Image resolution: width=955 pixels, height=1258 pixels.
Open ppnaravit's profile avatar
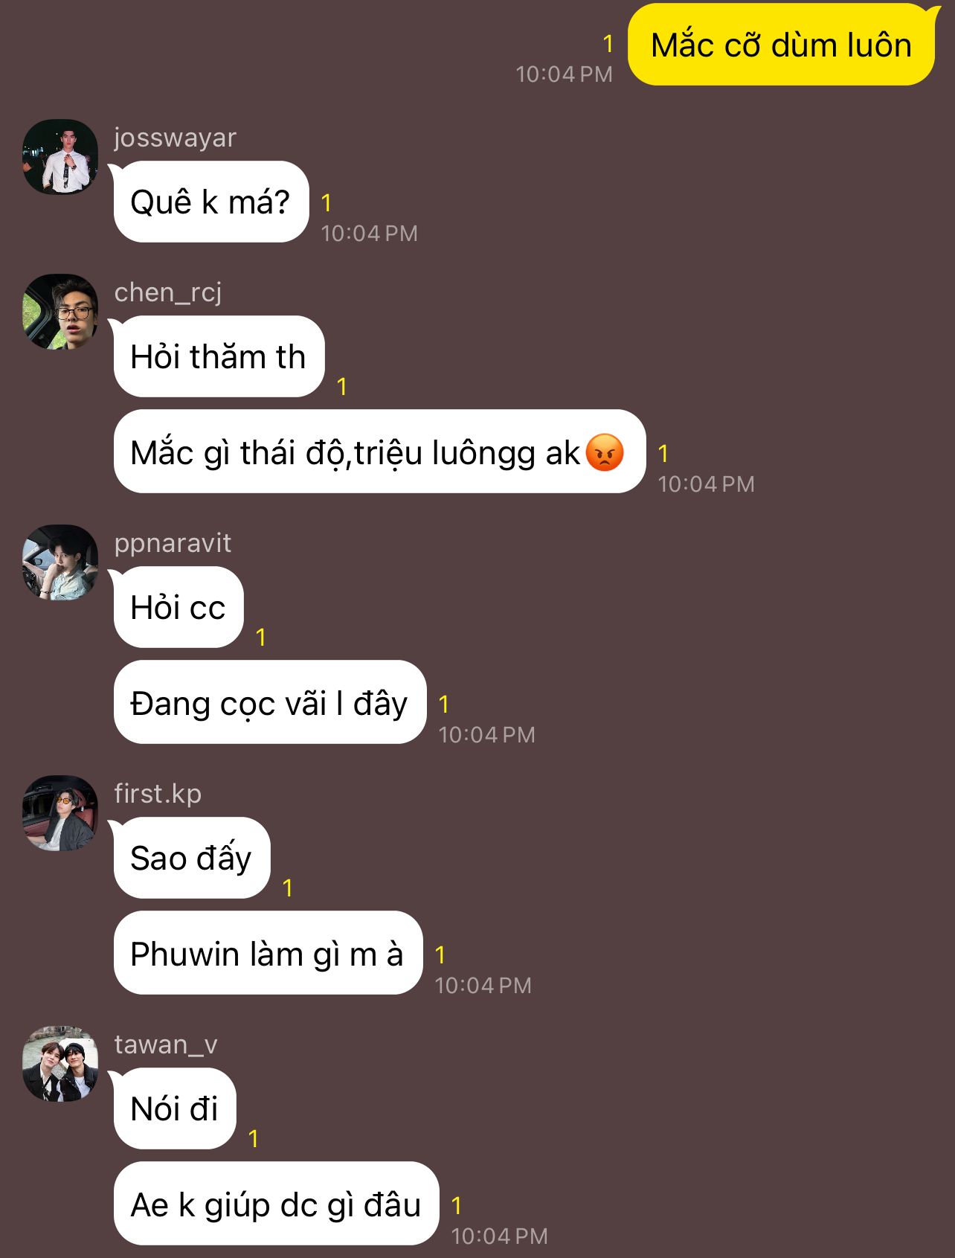[60, 562]
